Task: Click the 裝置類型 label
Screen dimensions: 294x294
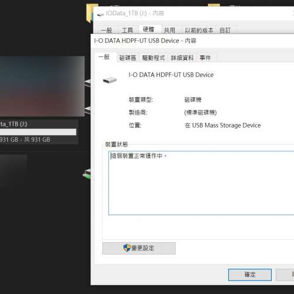Action: 141,100
